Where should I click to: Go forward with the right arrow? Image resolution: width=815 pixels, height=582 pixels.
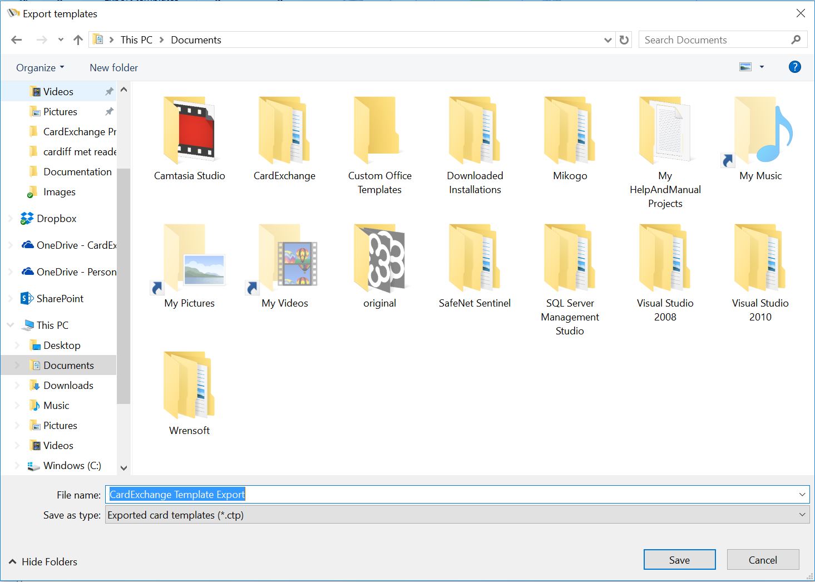42,40
